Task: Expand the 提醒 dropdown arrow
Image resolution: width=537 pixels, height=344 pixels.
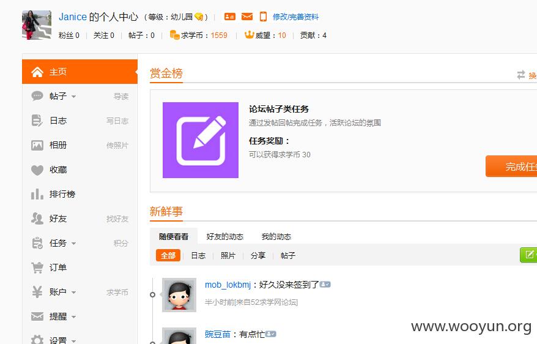Action: click(x=73, y=317)
